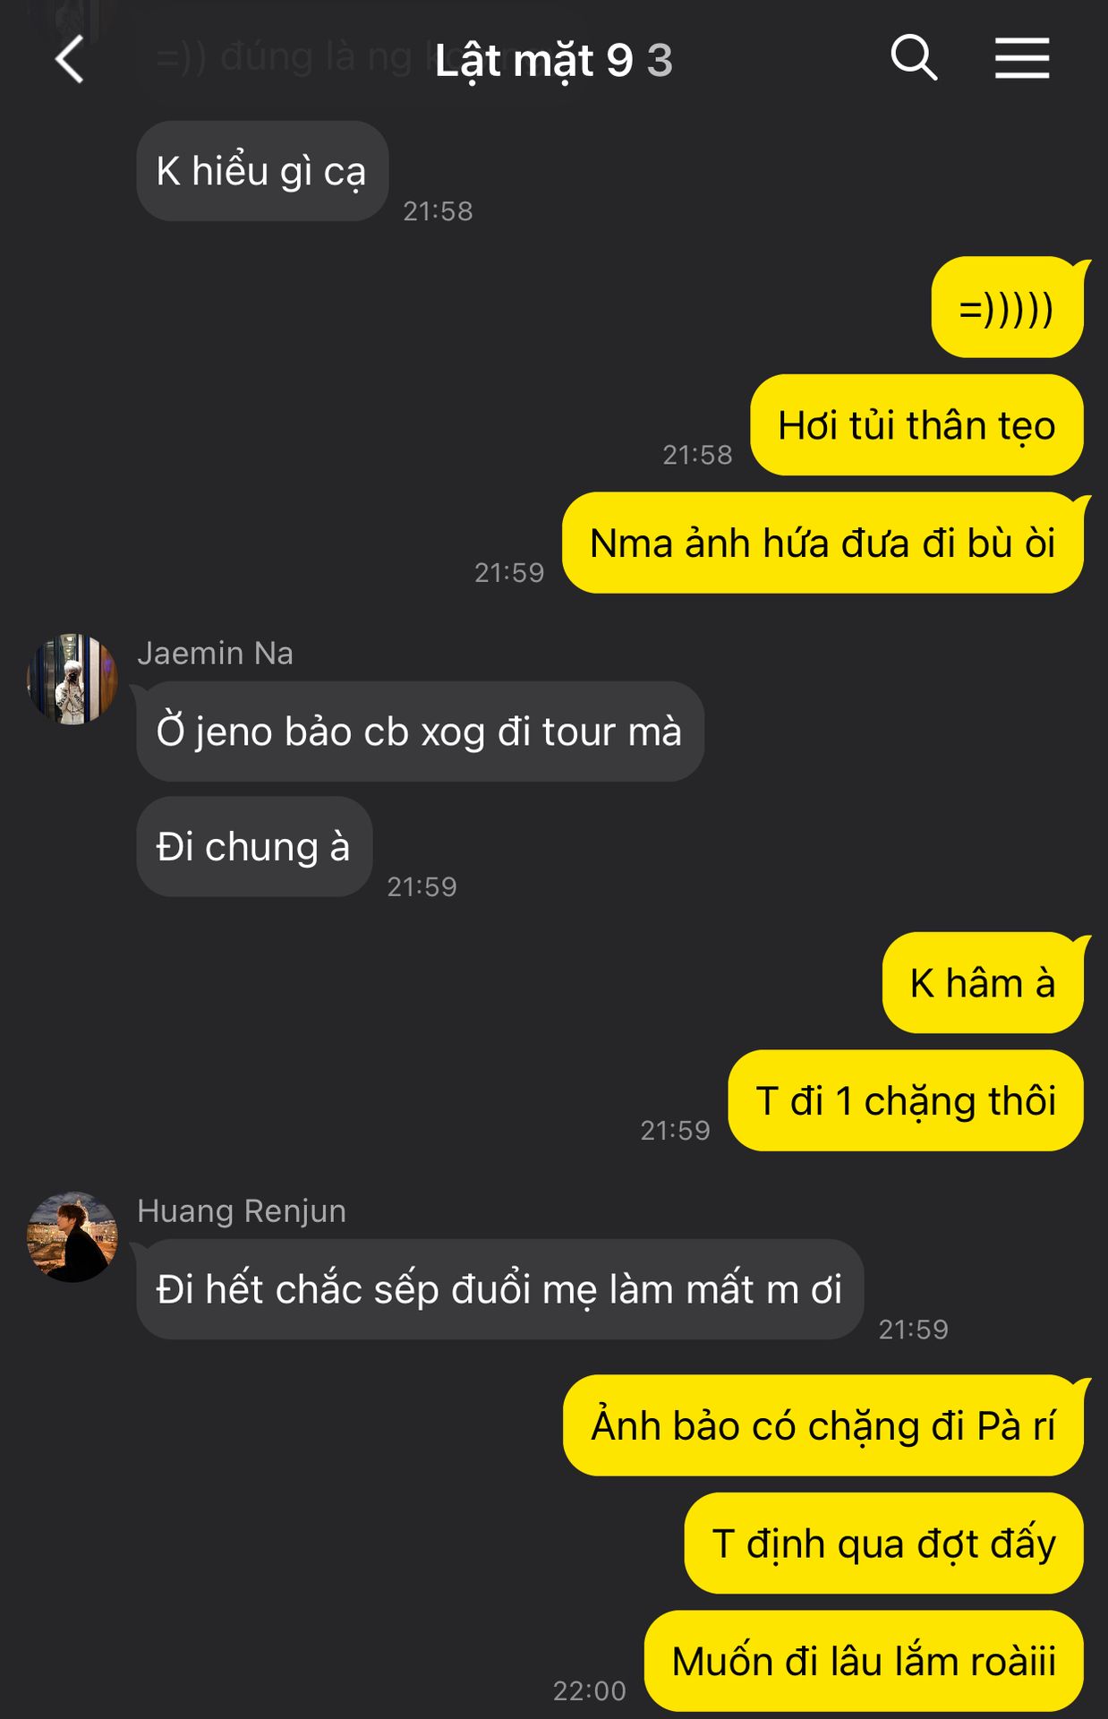Tap the 'T định qua đợt đấy' message
This screenshot has height=1719, width=1108.
(884, 1543)
